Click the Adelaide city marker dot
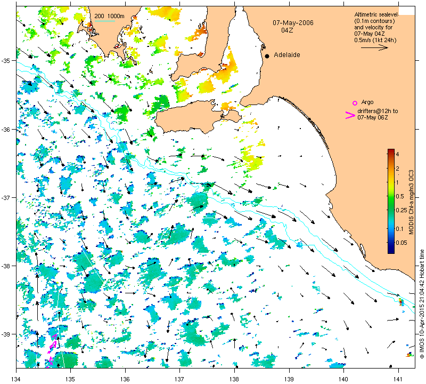This screenshot has width=426, height=384. click(x=267, y=56)
